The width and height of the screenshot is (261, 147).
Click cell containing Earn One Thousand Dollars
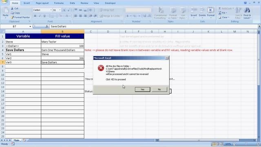(x=62, y=50)
